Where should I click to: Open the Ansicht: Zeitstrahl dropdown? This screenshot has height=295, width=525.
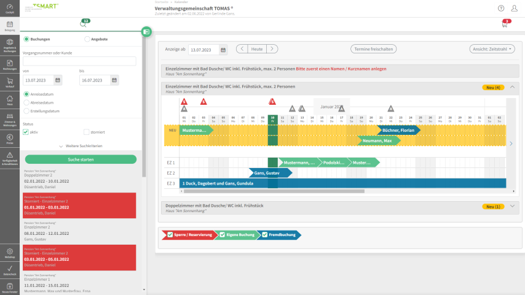tap(492, 48)
